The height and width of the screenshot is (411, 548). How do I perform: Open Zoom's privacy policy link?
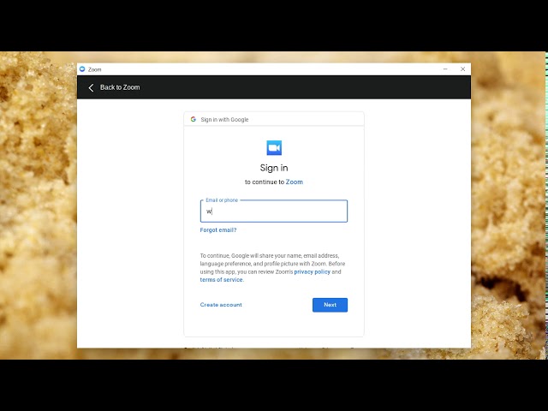[312, 271]
